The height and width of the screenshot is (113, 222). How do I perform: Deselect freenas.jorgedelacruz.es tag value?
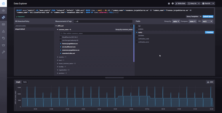point(61,44)
